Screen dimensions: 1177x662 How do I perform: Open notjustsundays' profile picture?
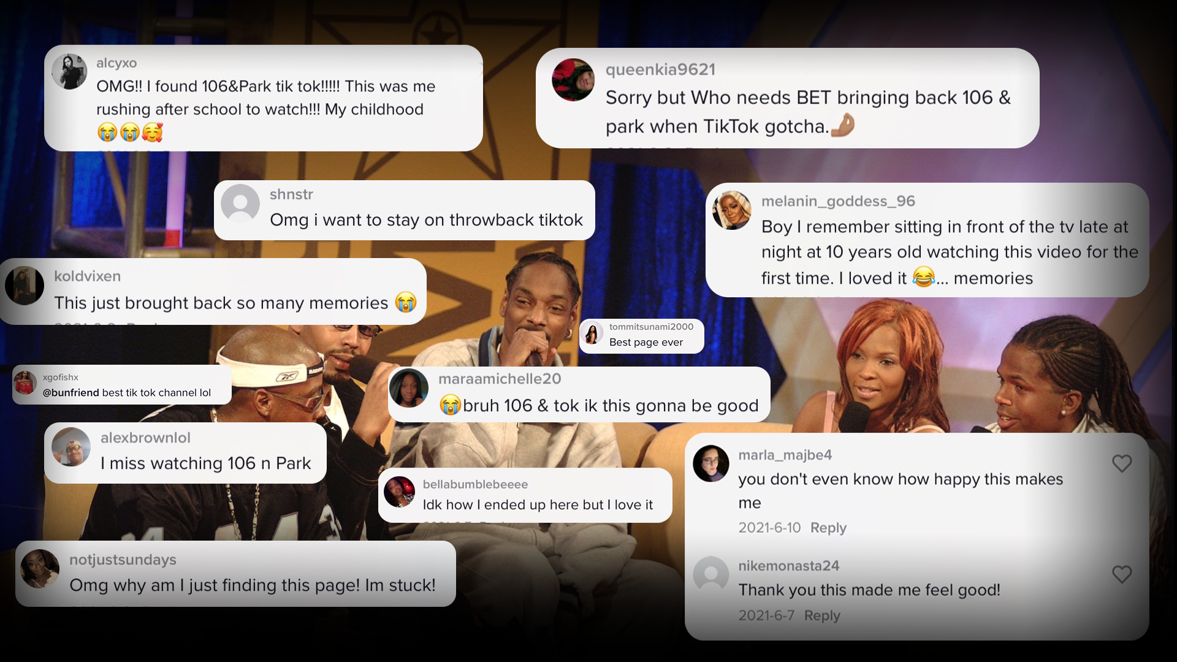point(40,569)
